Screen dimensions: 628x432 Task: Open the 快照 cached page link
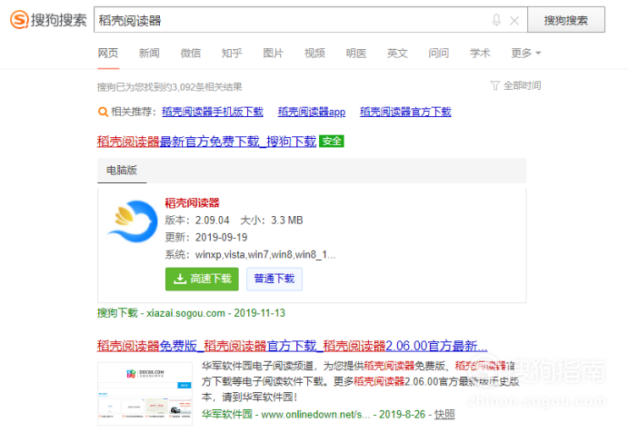tap(444, 415)
